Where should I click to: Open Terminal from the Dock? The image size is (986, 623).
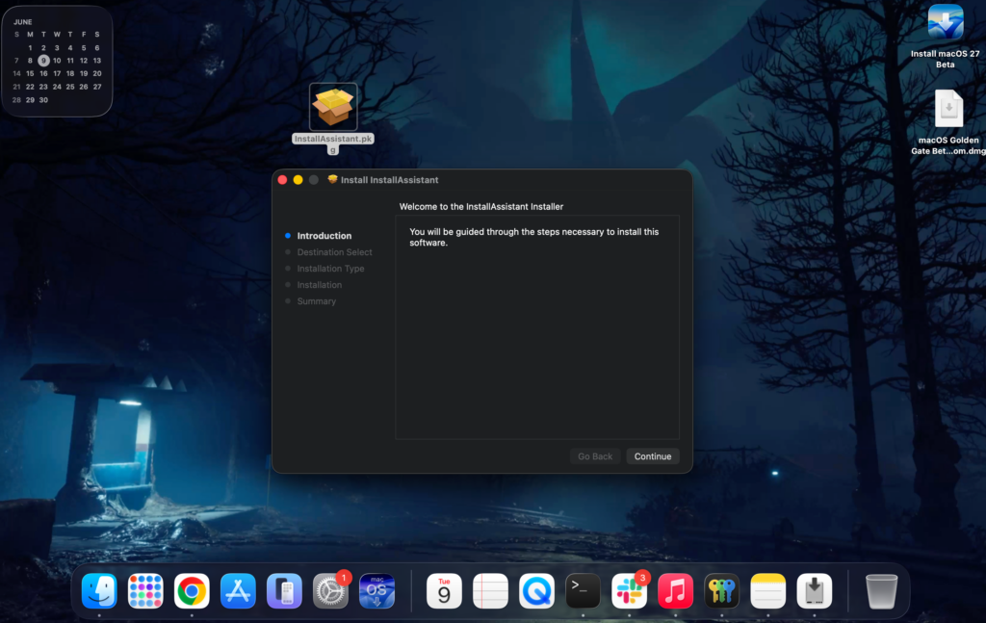pos(583,591)
